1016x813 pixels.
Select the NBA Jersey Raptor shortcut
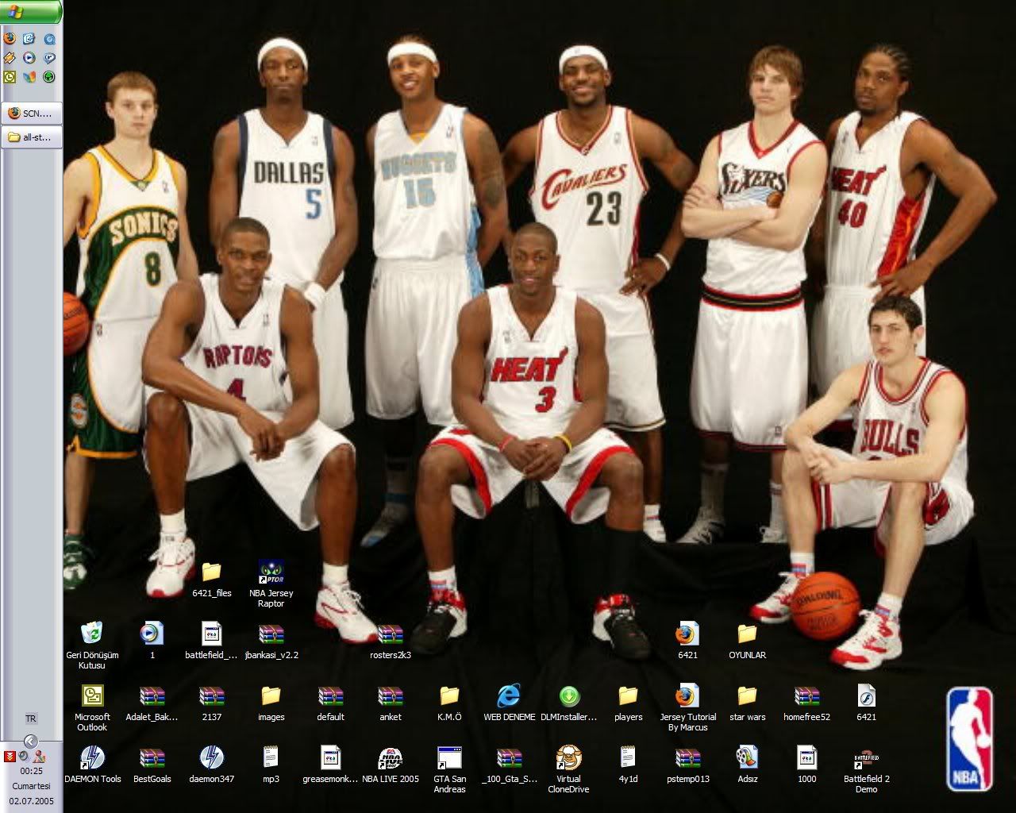point(271,584)
